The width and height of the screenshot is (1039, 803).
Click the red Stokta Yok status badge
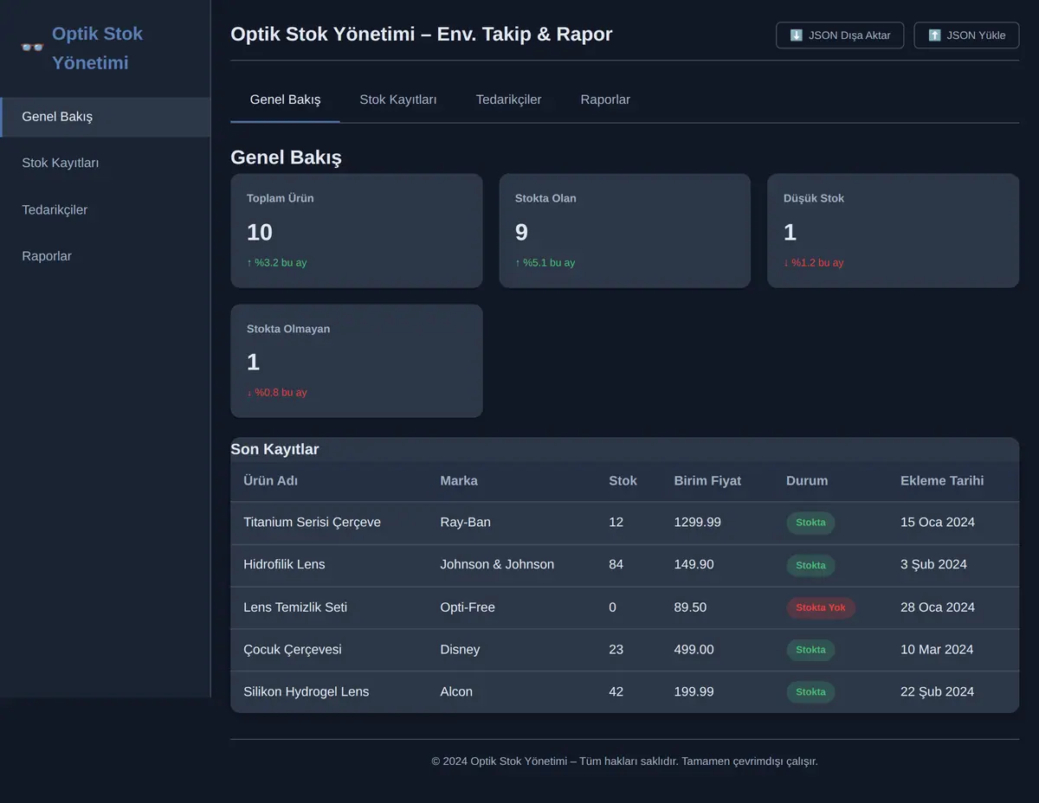click(x=821, y=607)
